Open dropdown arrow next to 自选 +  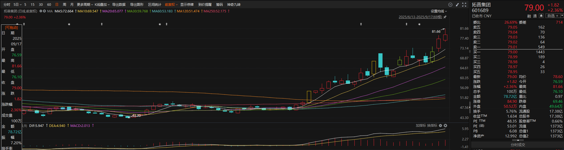point(562,16)
